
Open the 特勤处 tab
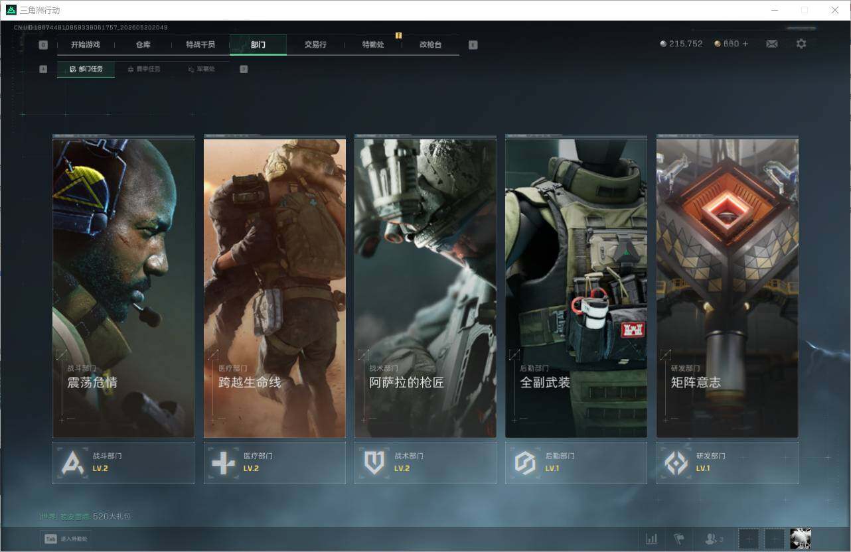click(373, 44)
